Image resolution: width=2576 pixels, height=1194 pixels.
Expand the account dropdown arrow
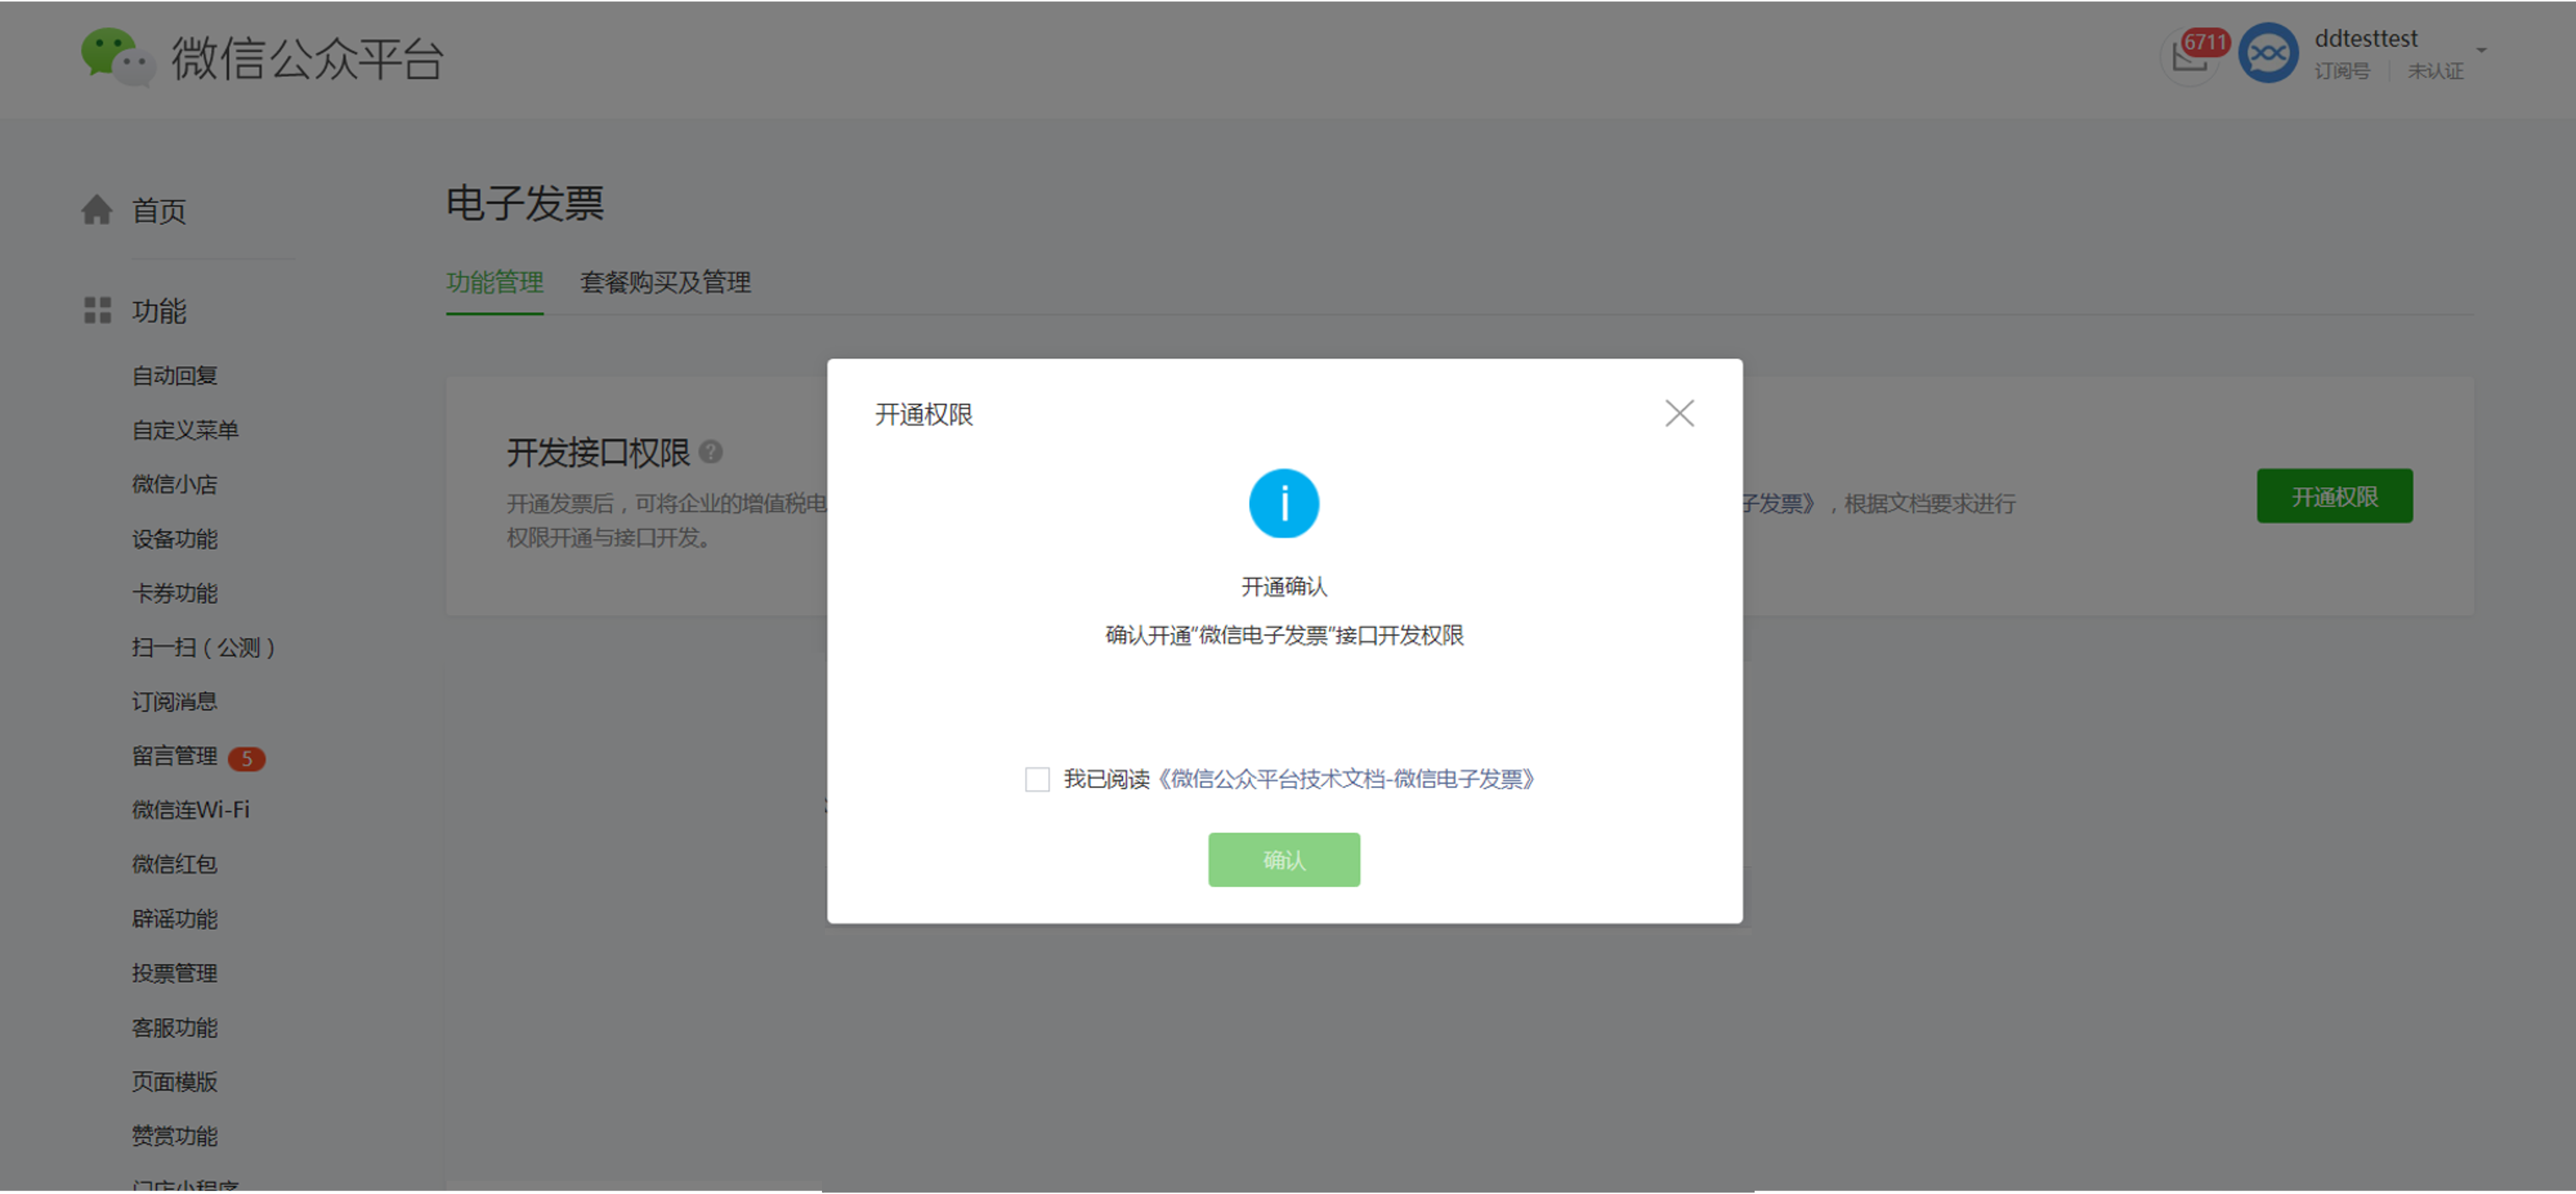2481,50
